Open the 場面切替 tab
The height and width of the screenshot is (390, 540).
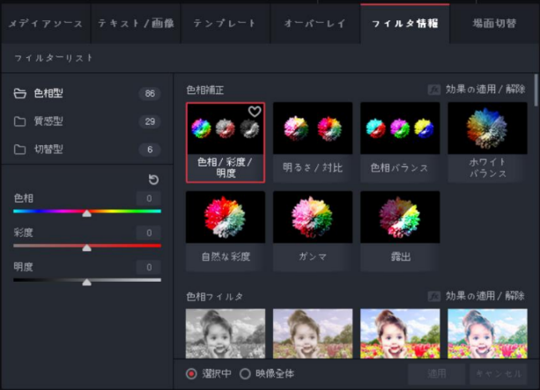(494, 23)
